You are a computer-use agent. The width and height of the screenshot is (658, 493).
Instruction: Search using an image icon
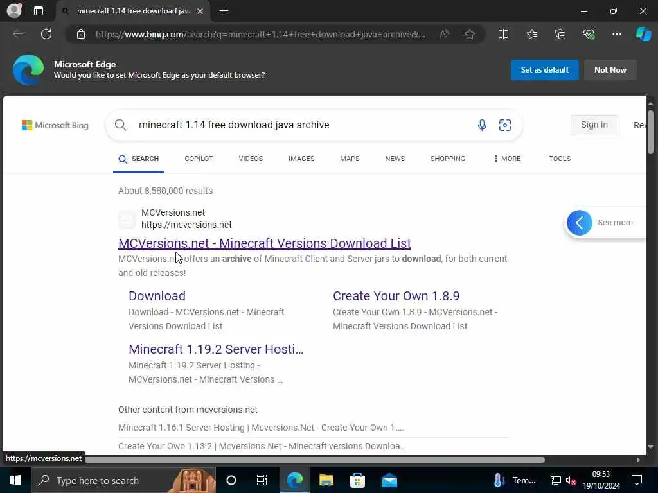coord(505,125)
